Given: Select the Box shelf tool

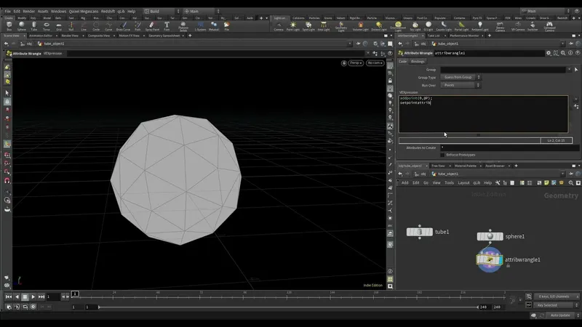Looking at the screenshot, I should pos(9,26).
